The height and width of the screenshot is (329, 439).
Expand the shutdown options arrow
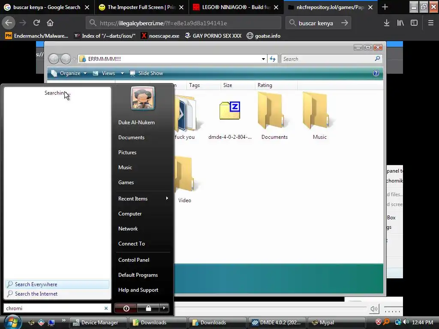pyautogui.click(x=164, y=308)
